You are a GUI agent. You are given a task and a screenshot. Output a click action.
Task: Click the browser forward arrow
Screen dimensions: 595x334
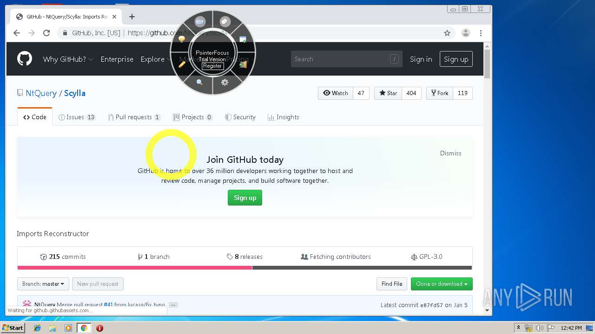tap(32, 33)
